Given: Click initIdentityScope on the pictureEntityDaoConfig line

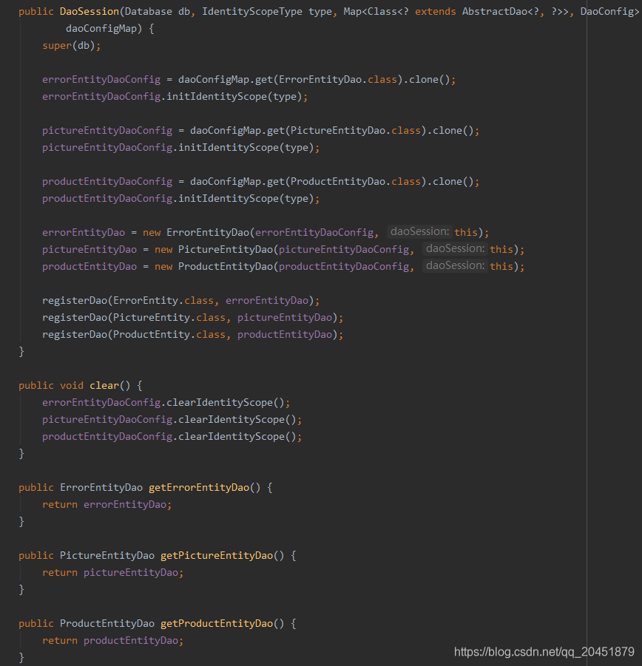Looking at the screenshot, I should pos(229,147).
